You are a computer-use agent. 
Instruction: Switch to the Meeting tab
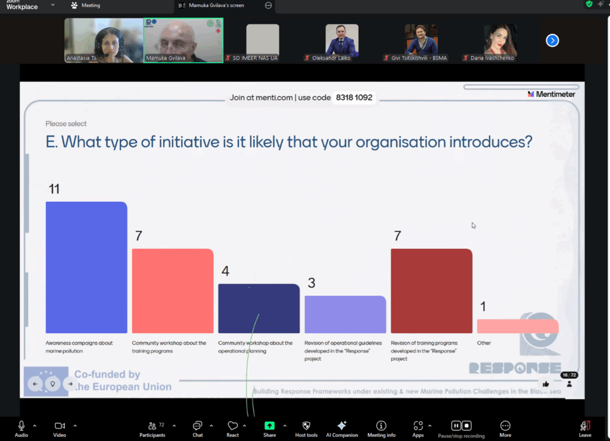pyautogui.click(x=85, y=5)
